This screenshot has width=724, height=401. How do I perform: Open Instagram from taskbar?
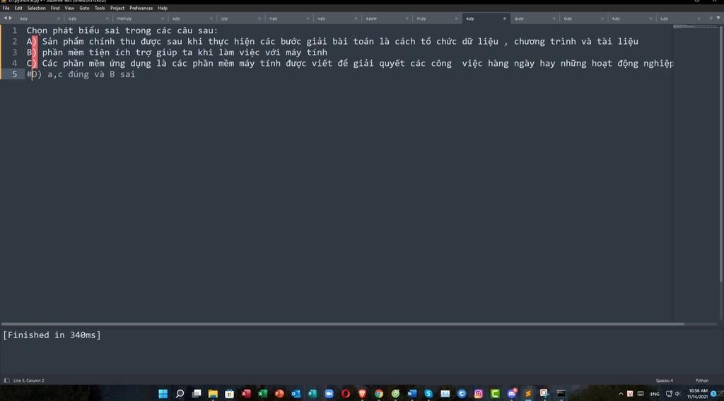click(479, 394)
